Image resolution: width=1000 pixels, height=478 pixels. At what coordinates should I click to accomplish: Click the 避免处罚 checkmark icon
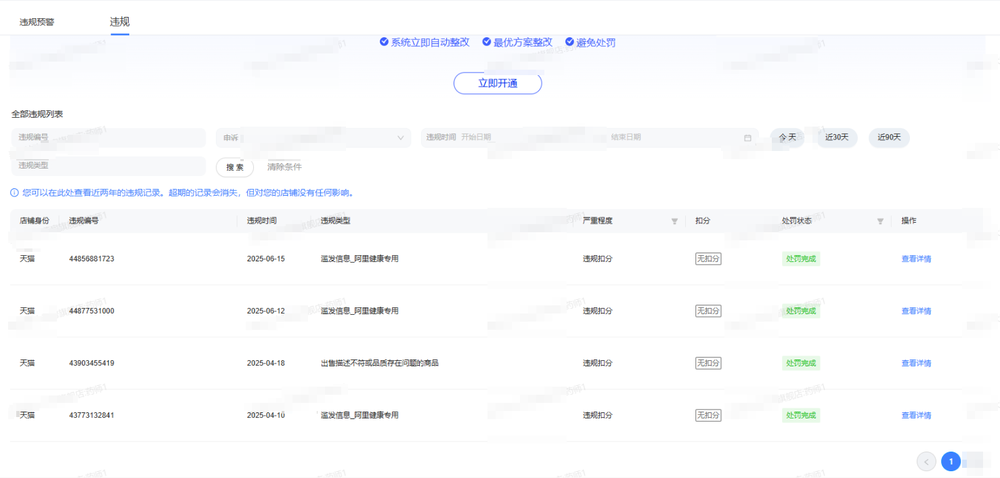point(569,42)
